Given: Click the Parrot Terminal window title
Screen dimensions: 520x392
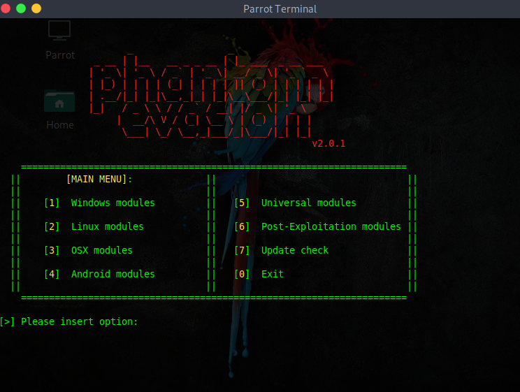Looking at the screenshot, I should point(280,9).
